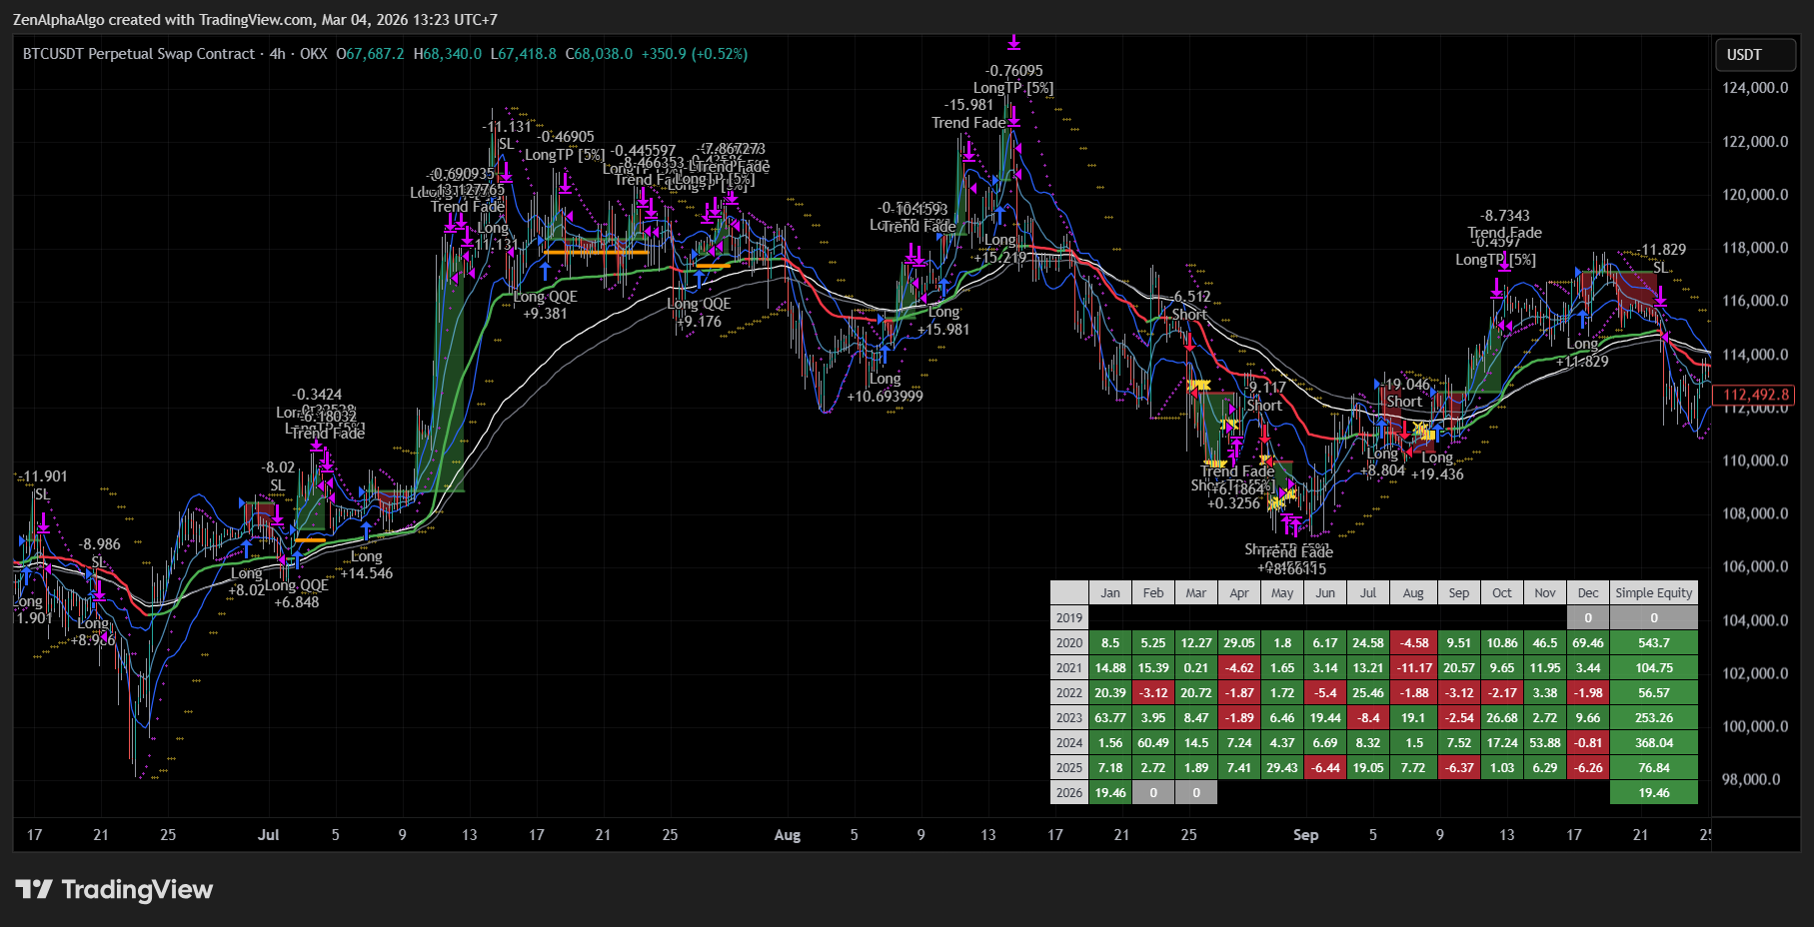
Task: Click the 2021 Aug cell -11.17
Action: [1413, 667]
